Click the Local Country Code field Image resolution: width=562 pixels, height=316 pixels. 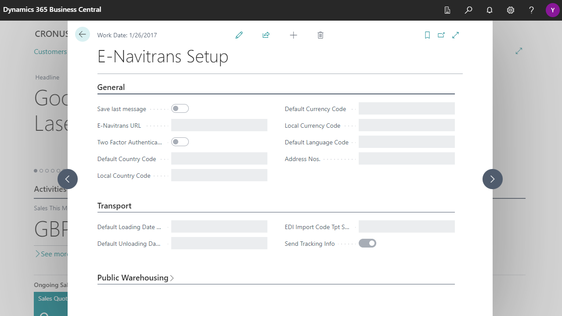point(219,175)
